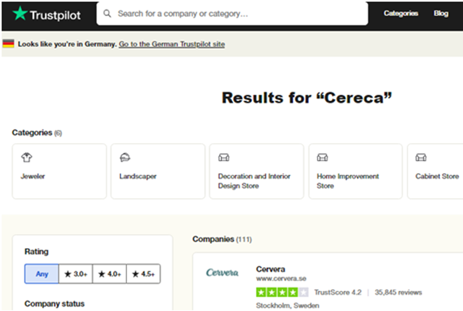Click the Trustpilot star logo
Viewport: 463px width, 311px height.
(20, 14)
